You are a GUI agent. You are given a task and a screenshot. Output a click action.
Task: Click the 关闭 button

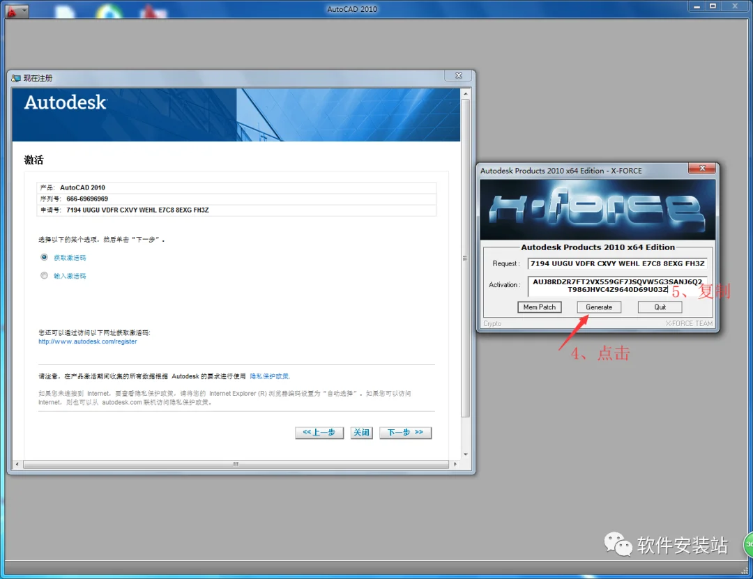pyautogui.click(x=362, y=433)
